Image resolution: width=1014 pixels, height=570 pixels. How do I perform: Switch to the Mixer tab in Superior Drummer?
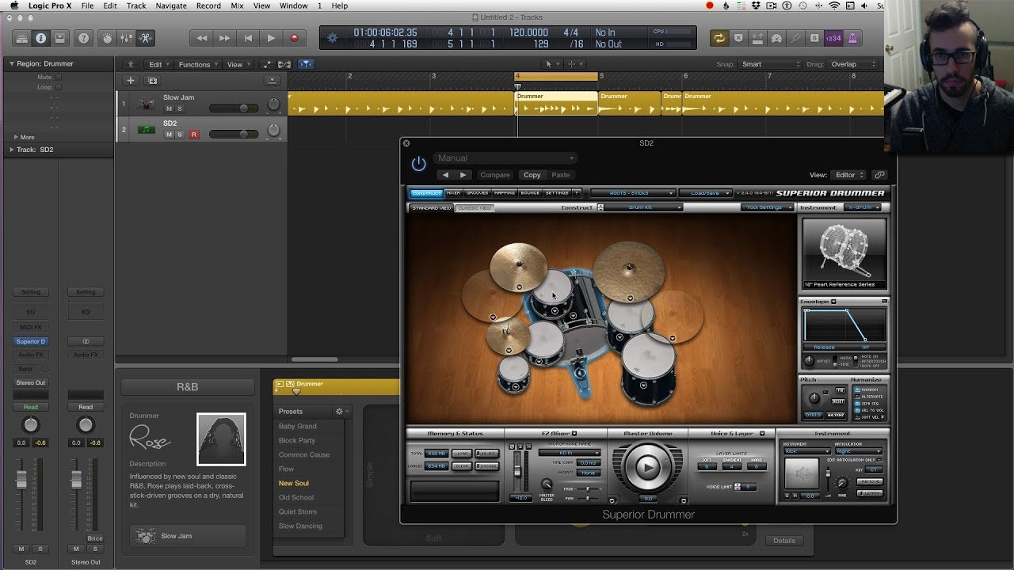(453, 193)
